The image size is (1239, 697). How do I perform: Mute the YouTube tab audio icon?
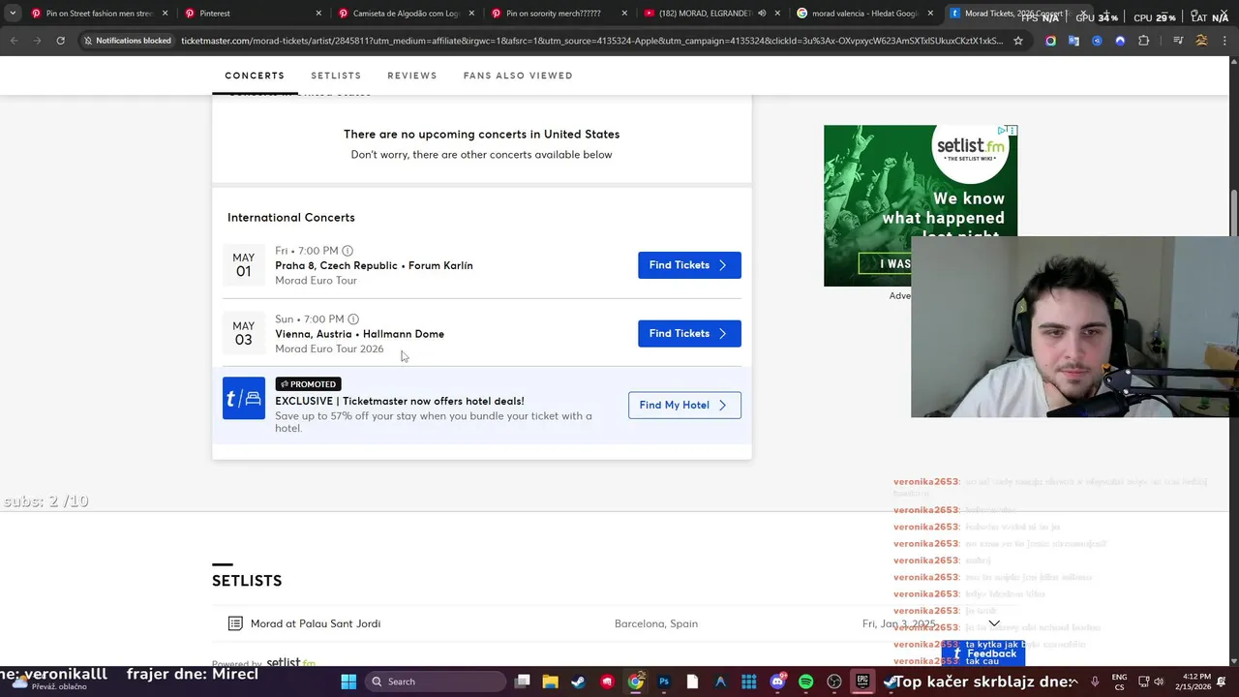point(762,14)
